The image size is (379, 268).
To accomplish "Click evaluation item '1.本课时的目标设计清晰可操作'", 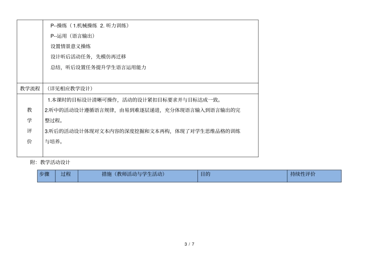I will click(x=134, y=100).
